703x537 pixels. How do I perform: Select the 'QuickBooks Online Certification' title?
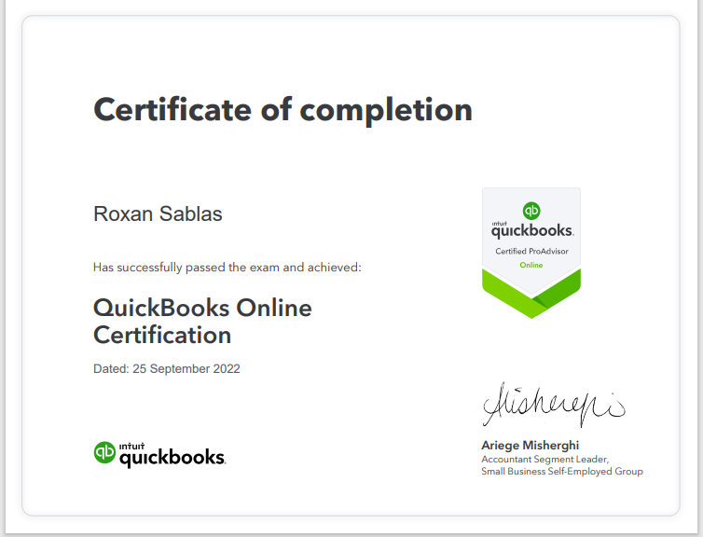[x=202, y=322]
